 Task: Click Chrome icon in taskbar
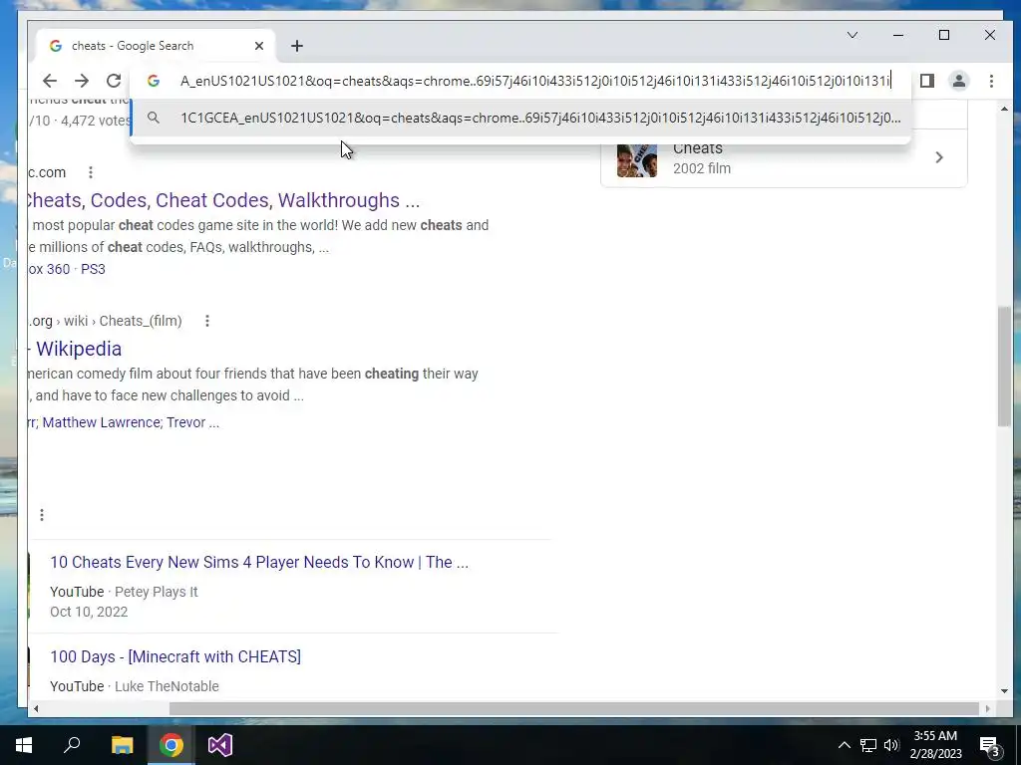(171, 745)
